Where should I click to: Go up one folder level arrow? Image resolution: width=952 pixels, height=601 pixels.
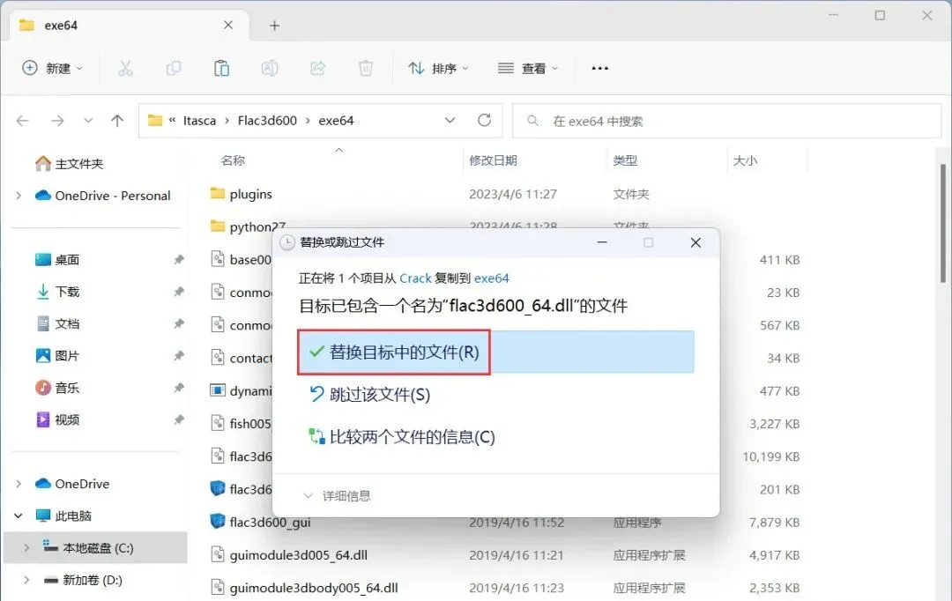coord(117,121)
